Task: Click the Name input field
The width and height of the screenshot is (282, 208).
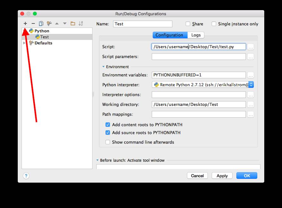Action: pos(143,24)
